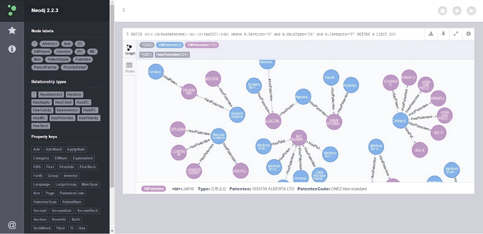Image resolution: width=483 pixels, height=234 pixels.
Task: Pin the result frame
Action: tap(443, 34)
